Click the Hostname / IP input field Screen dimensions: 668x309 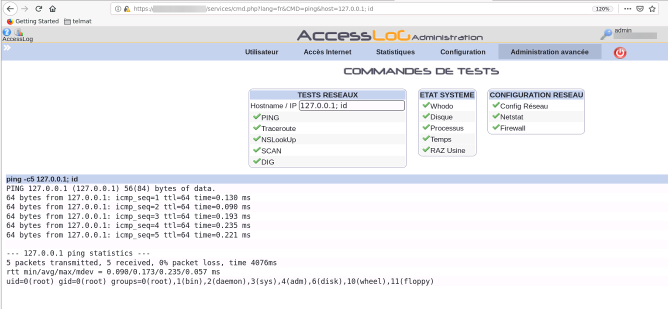click(x=351, y=105)
